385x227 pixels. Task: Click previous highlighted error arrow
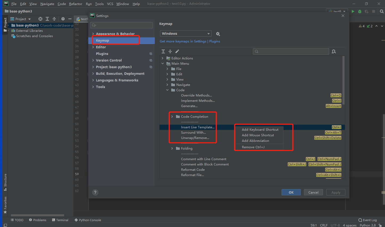(x=376, y=26)
